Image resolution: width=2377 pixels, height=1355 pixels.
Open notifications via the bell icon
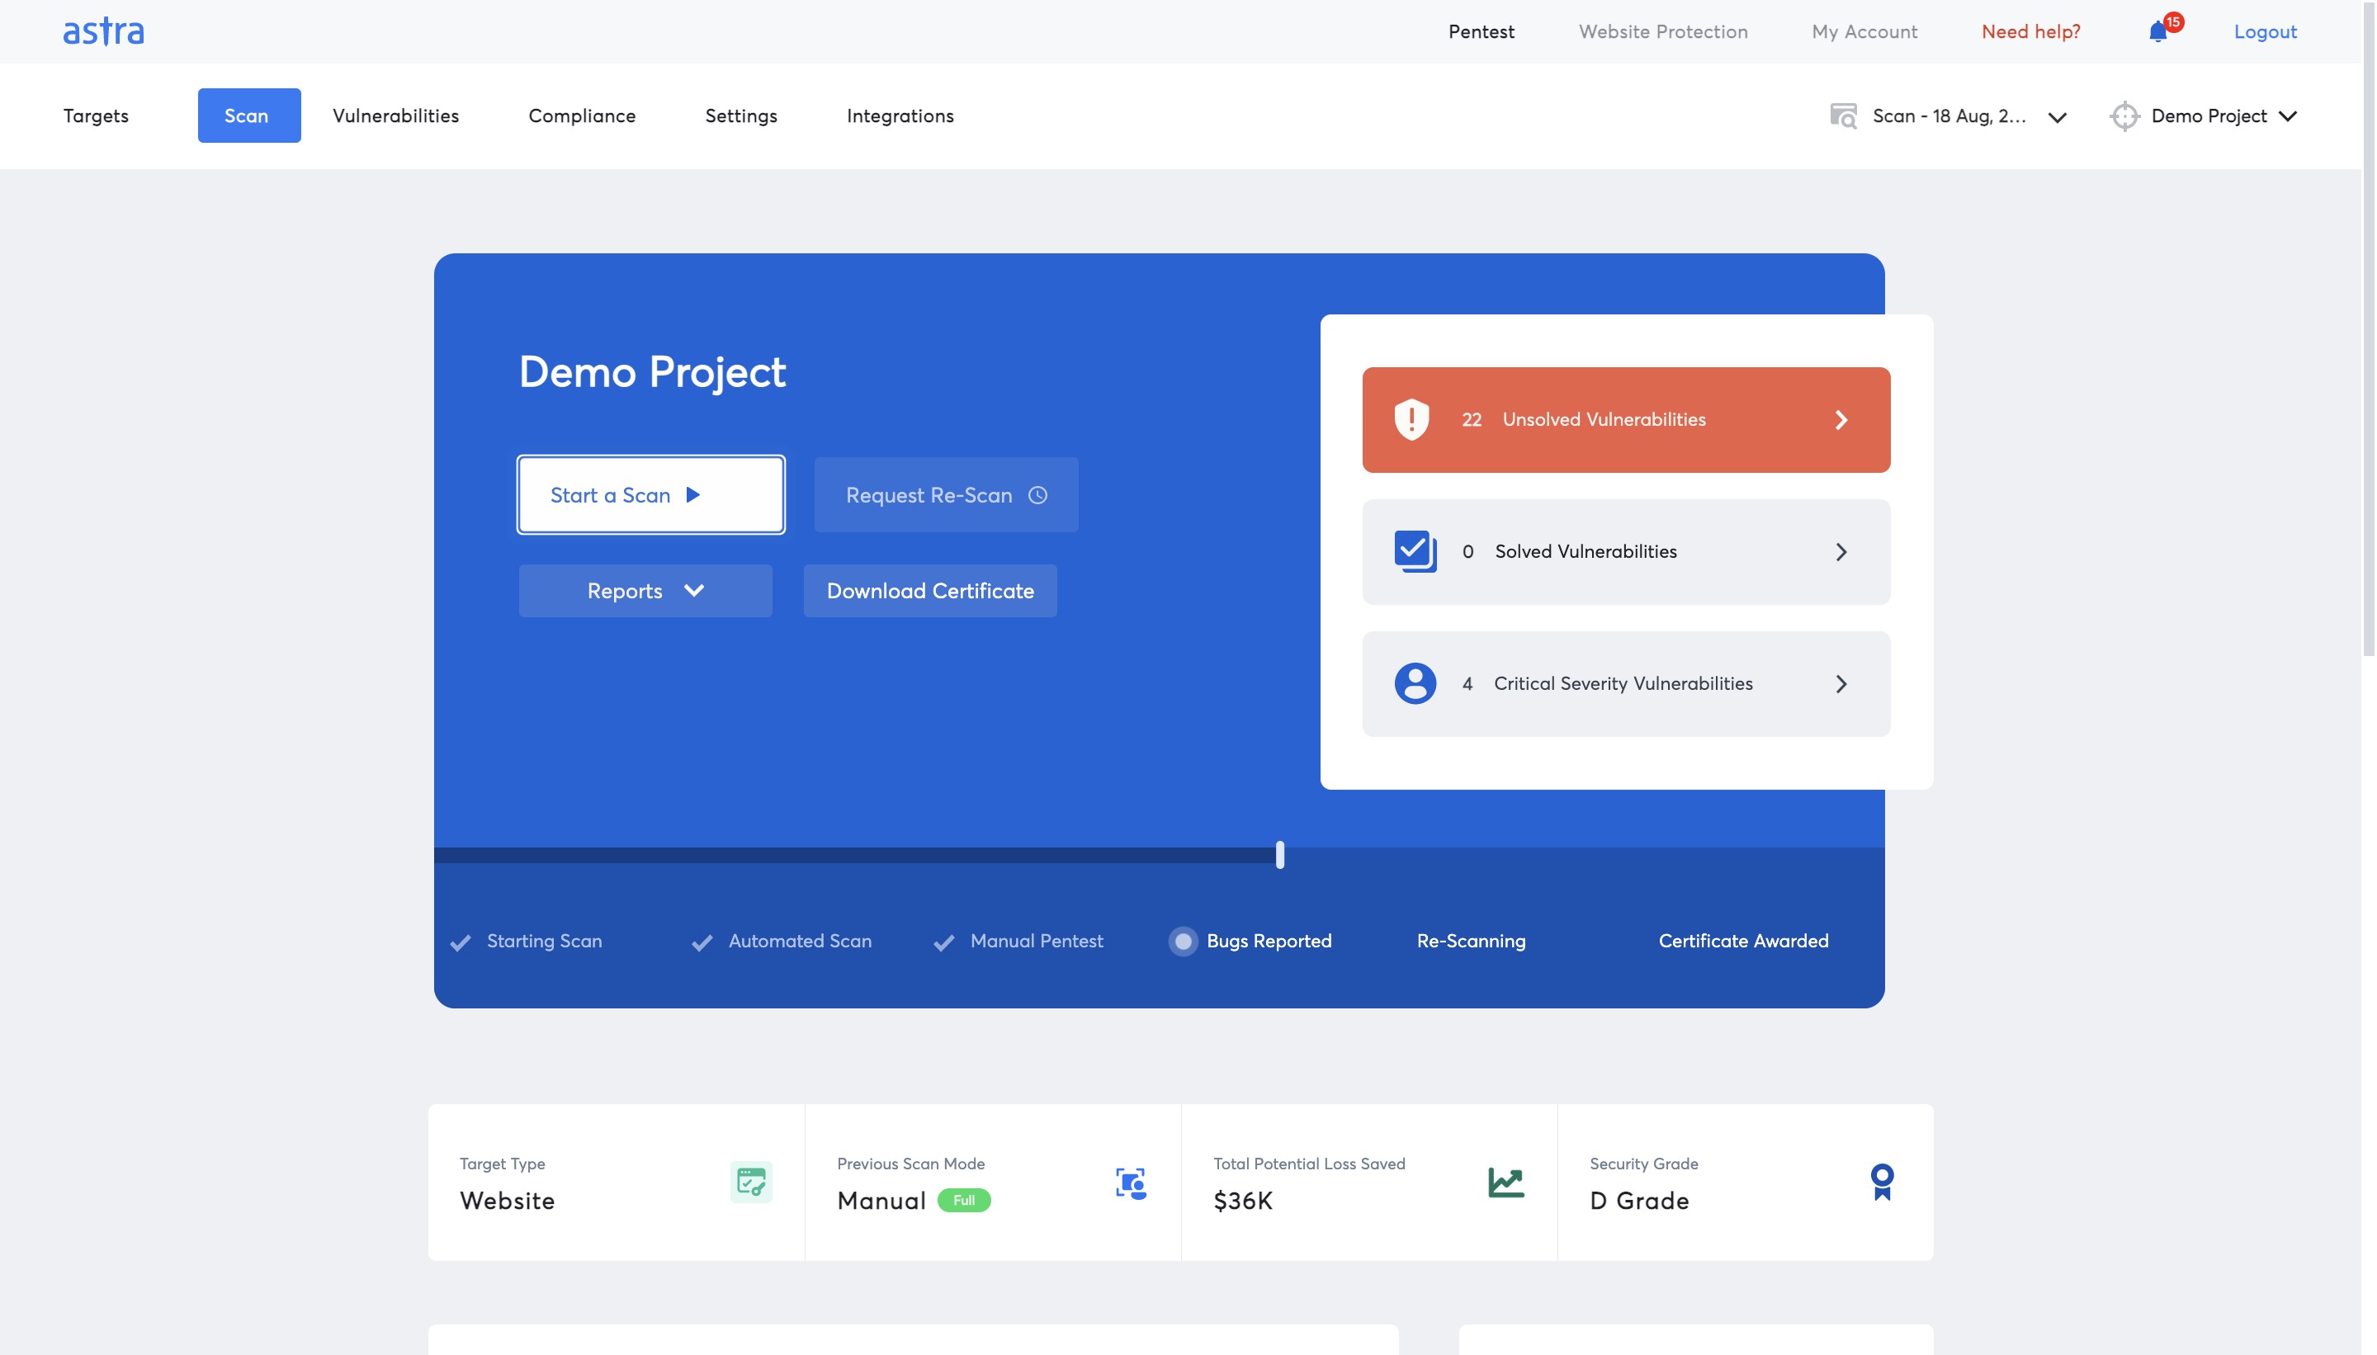pyautogui.click(x=2159, y=31)
